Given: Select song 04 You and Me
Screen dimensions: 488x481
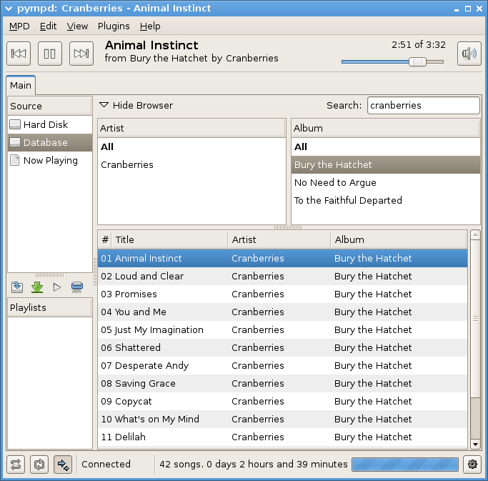Looking at the screenshot, I should pos(283,312).
